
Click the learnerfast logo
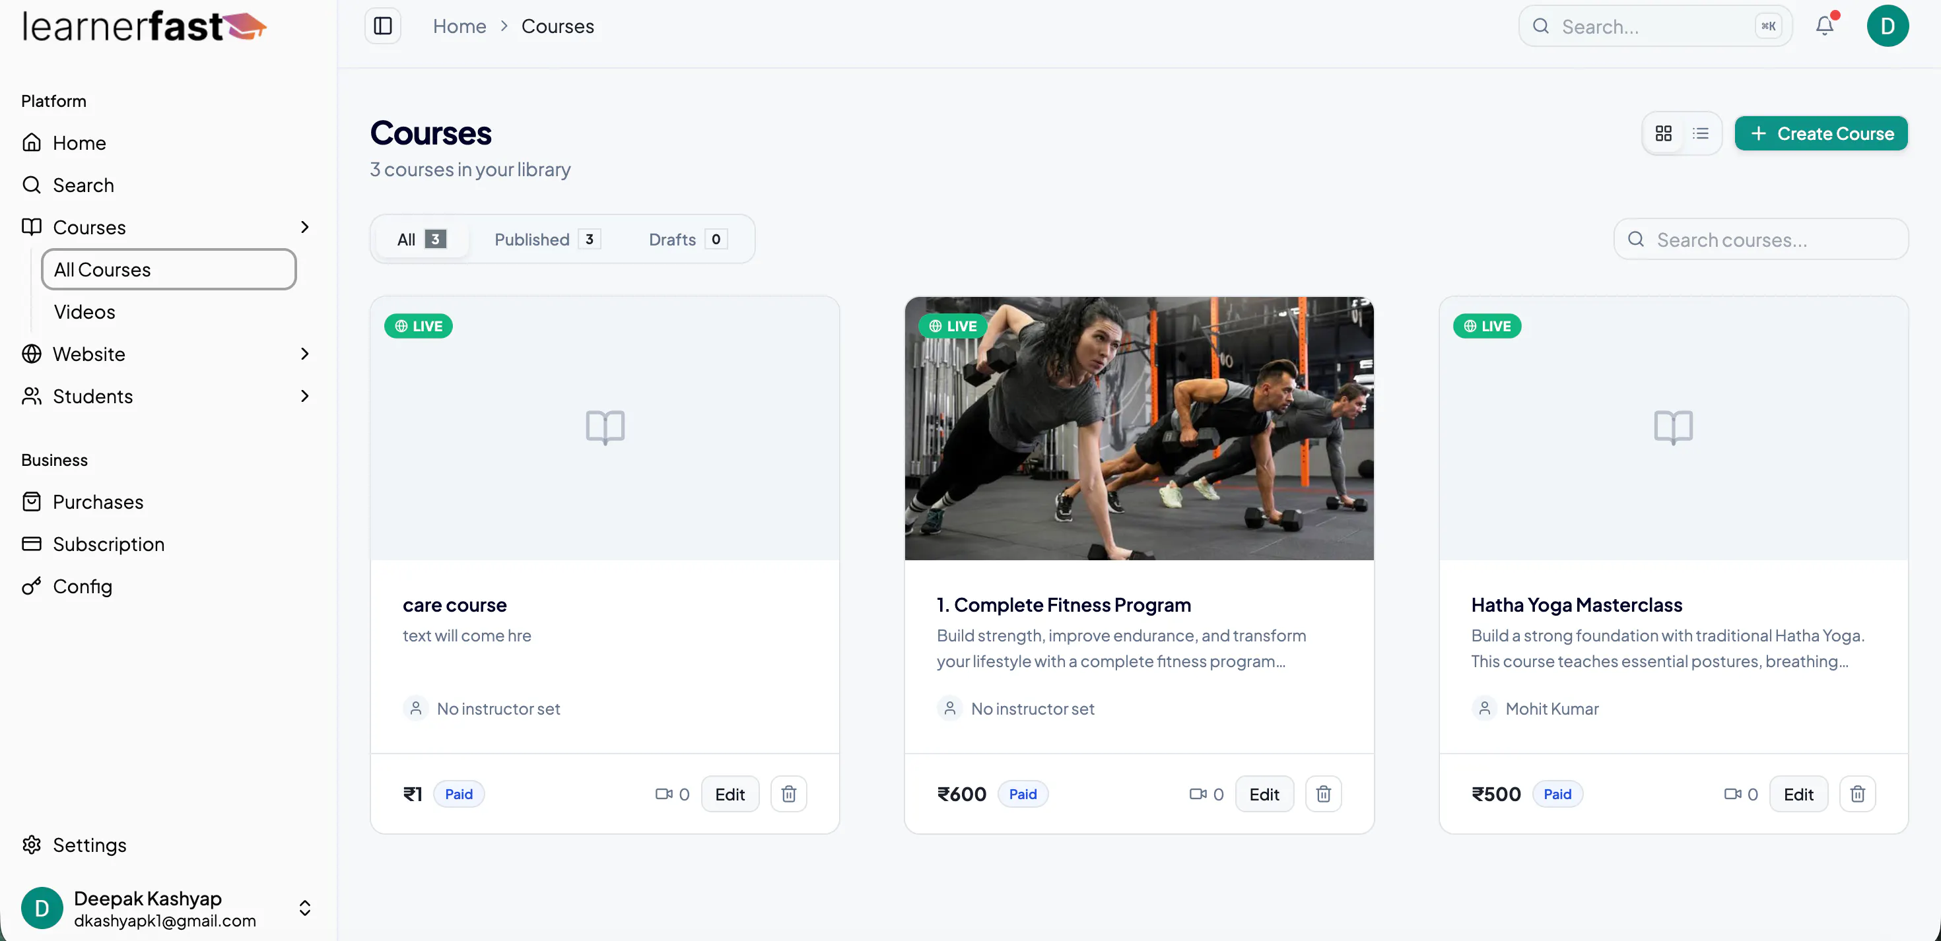click(145, 26)
